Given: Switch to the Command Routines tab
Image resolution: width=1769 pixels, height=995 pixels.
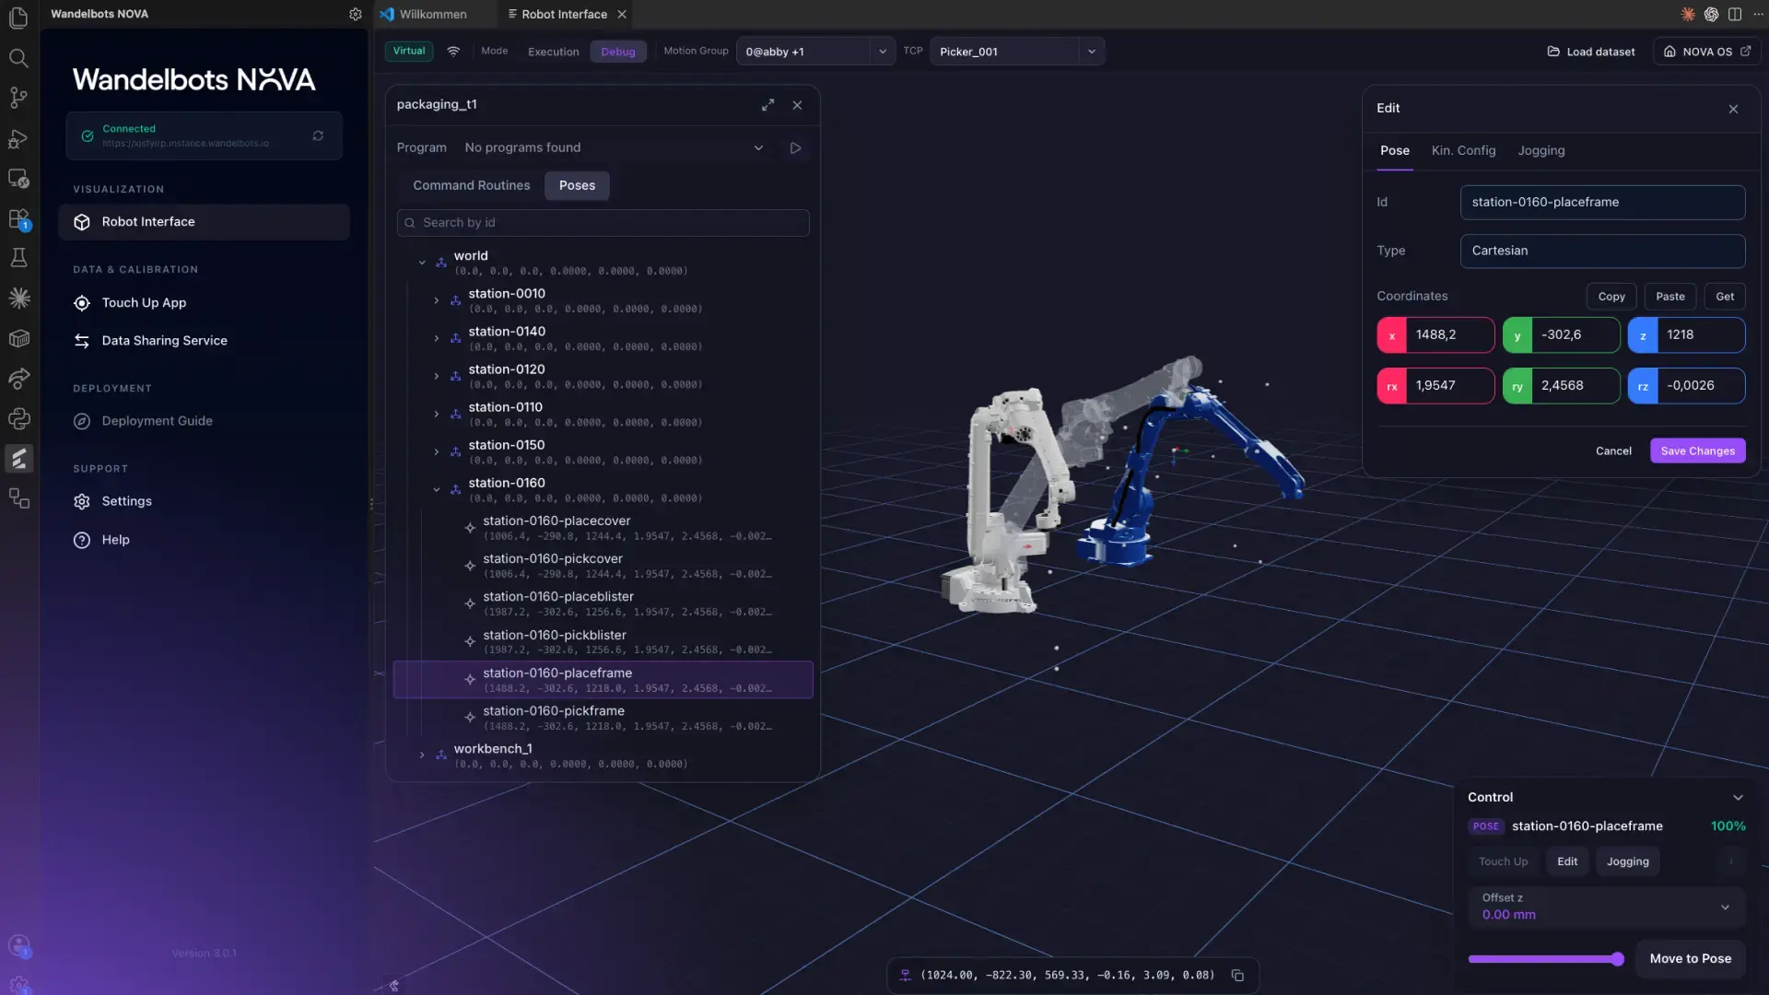Looking at the screenshot, I should point(471,185).
